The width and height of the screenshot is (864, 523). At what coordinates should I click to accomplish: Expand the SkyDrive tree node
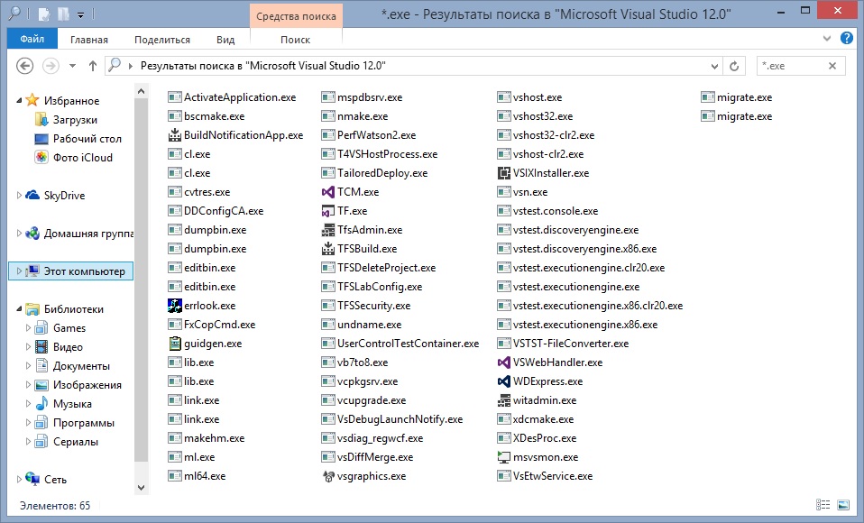coord(19,195)
